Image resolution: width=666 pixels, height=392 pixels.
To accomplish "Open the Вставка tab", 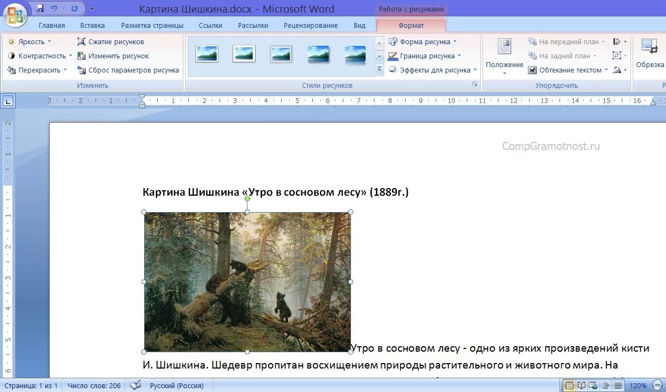I will pos(92,26).
